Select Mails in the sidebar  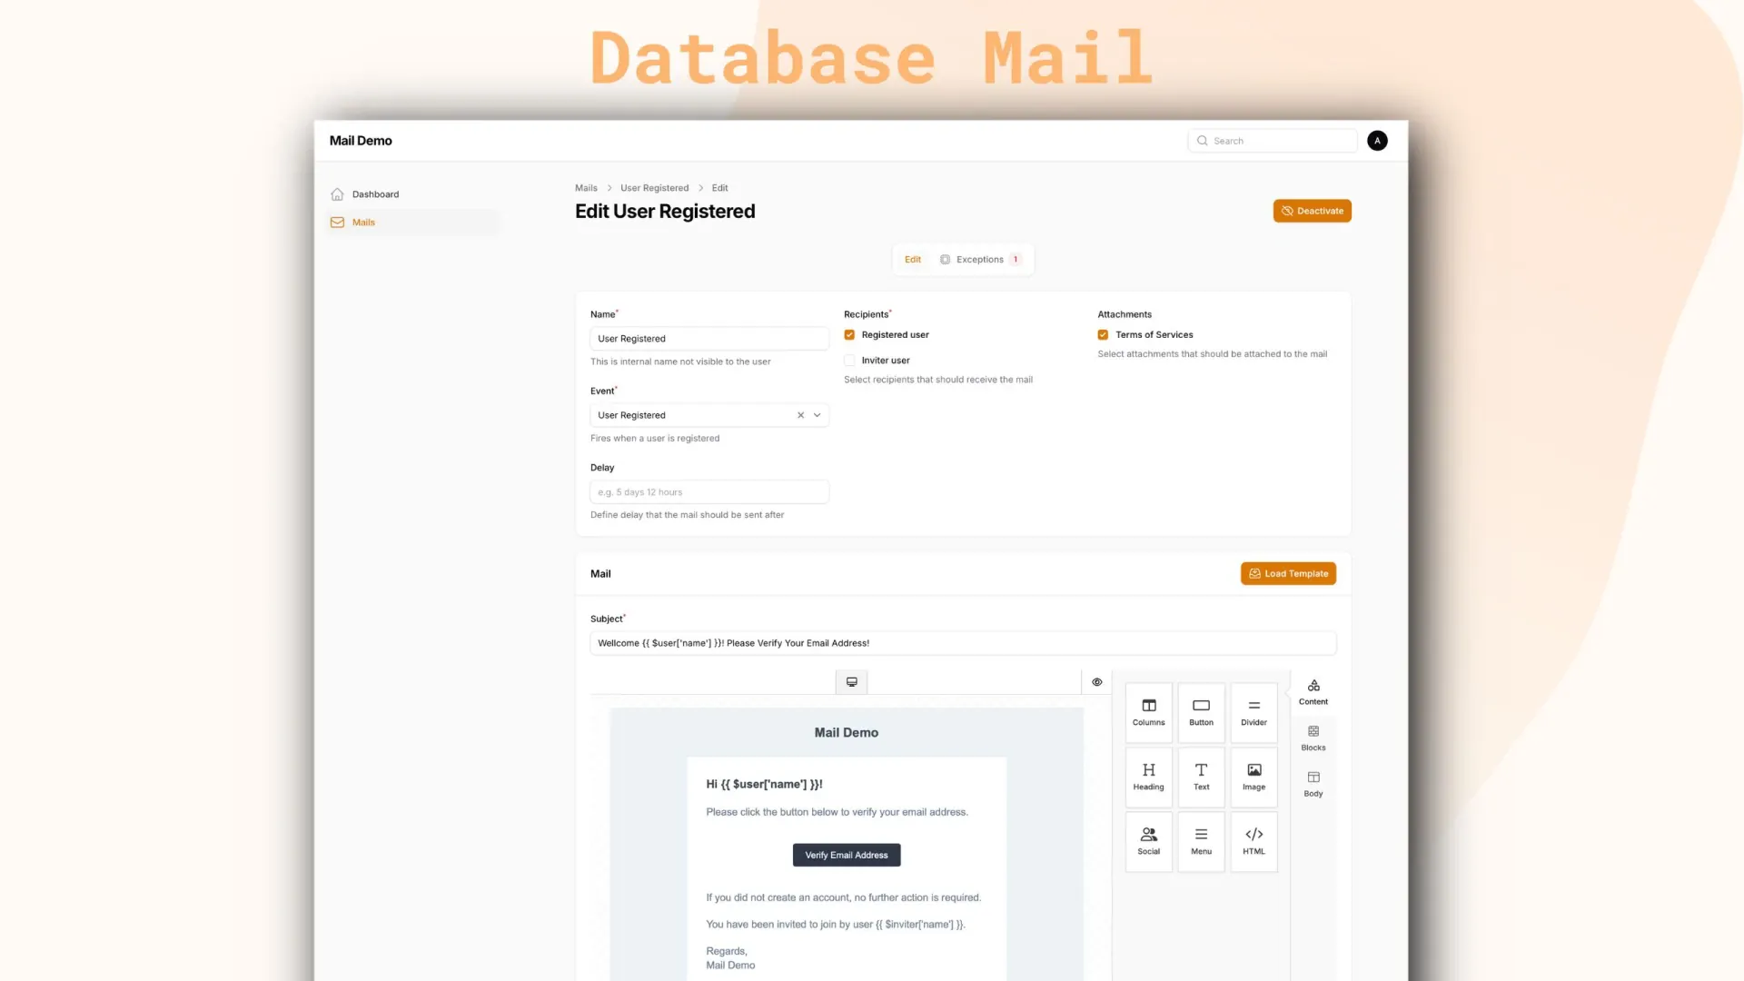tap(363, 222)
